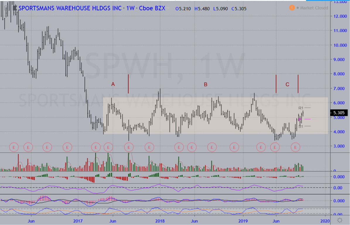Screen dimensions: 350x225
Task: Select the red letter A annotation
Action: point(113,84)
